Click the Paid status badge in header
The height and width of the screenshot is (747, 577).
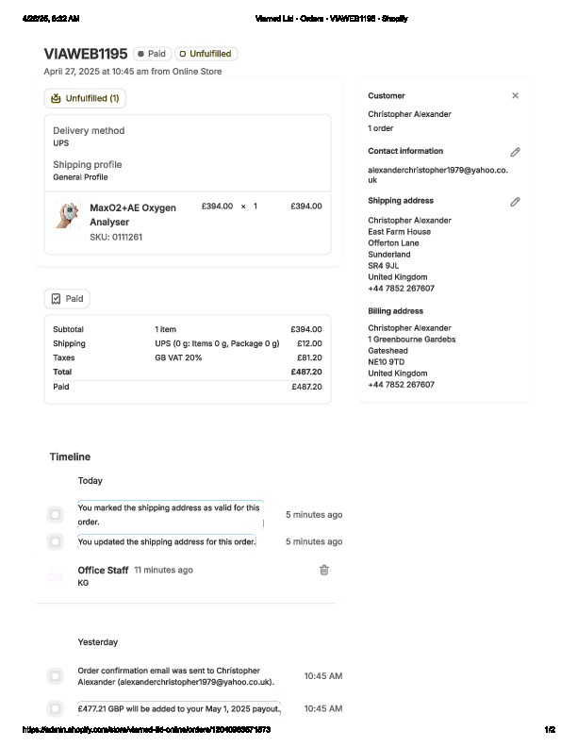pyautogui.click(x=151, y=54)
